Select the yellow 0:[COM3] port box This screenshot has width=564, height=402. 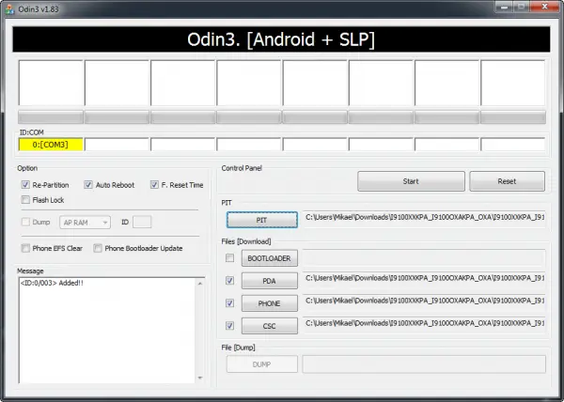(x=51, y=145)
